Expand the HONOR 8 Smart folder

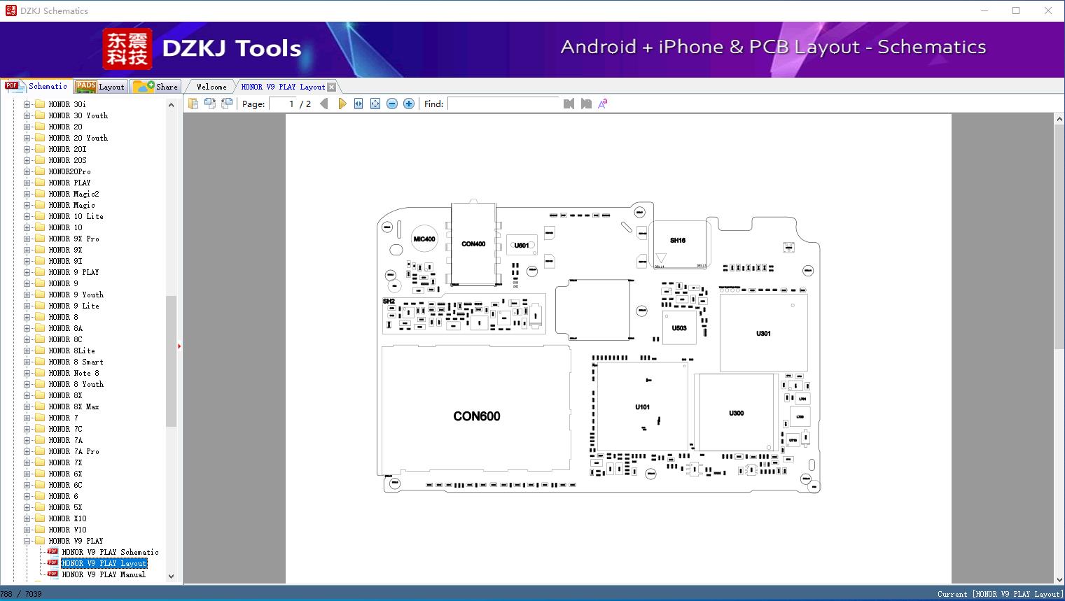(27, 362)
